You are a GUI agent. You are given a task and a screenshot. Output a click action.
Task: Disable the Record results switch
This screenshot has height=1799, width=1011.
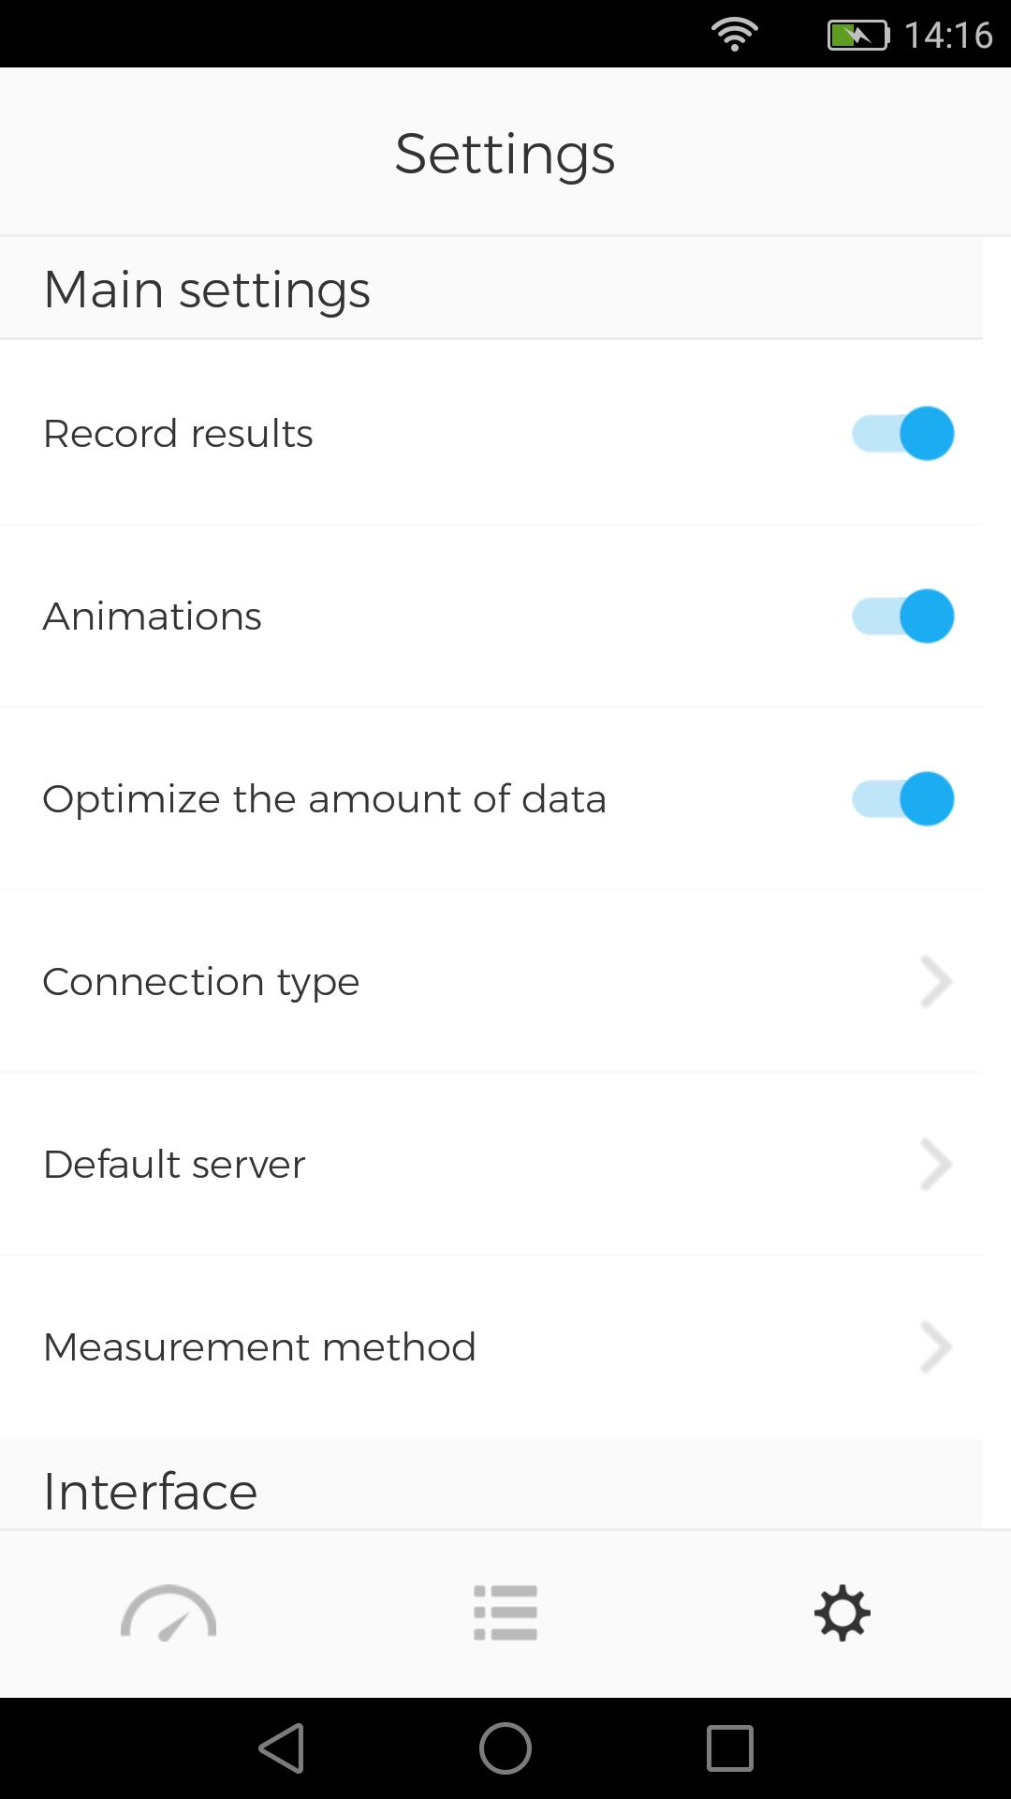point(902,433)
